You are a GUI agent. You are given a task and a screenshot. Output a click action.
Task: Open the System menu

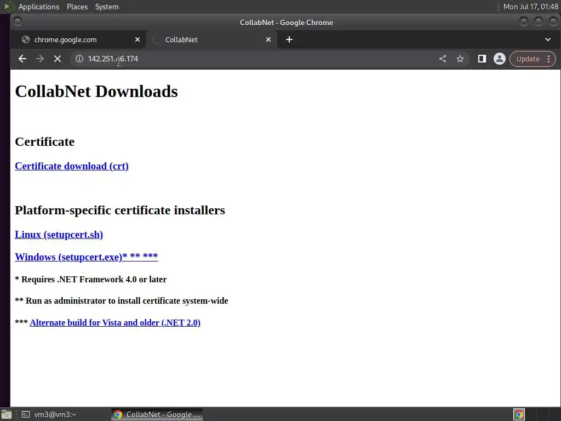tap(107, 7)
